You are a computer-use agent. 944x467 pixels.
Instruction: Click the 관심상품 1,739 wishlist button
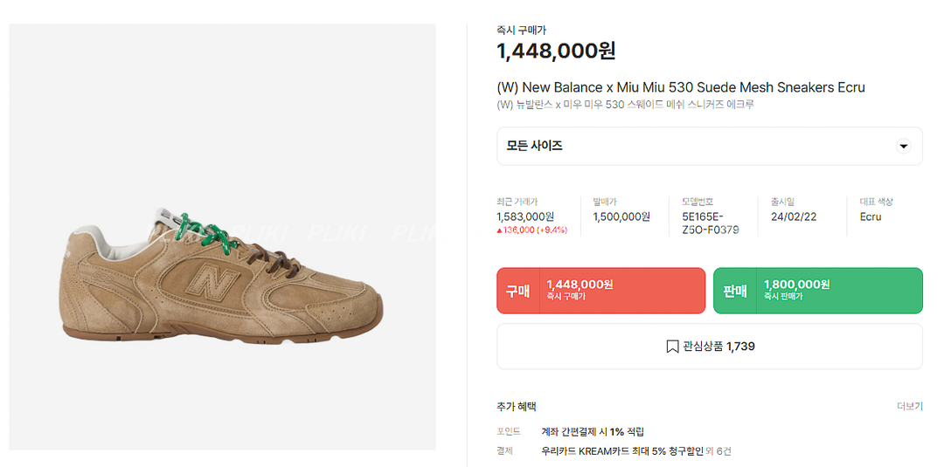[709, 347]
